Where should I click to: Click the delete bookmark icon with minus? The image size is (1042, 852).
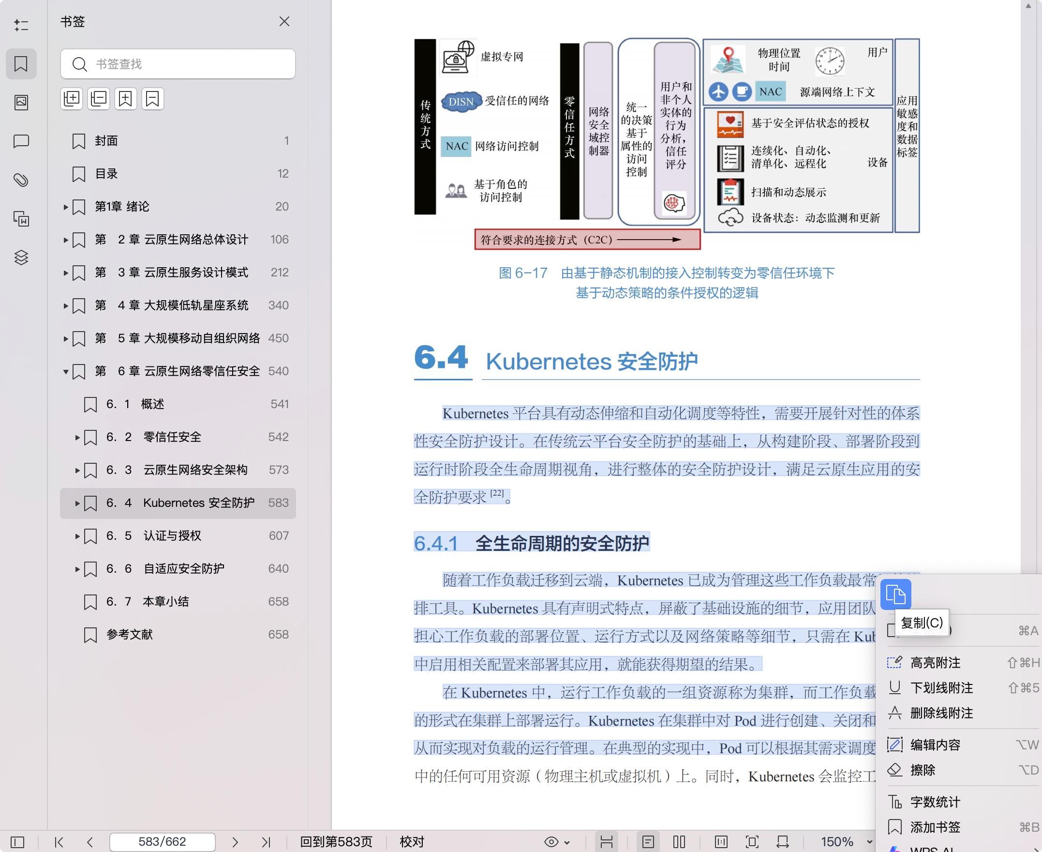click(152, 99)
